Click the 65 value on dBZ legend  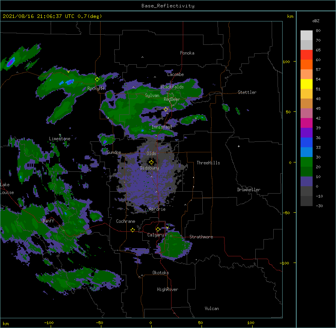tap(318, 50)
